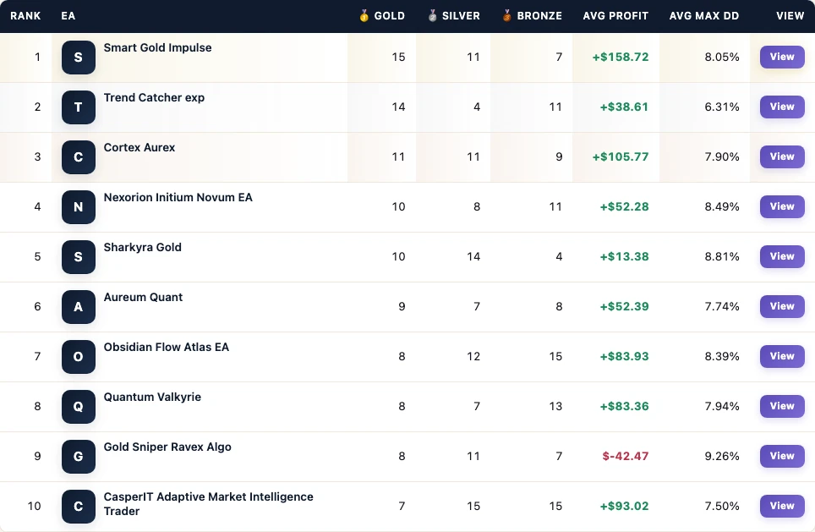The height and width of the screenshot is (532, 815).
Task: Click the C avatar for Cortex Aurex
Action: pyautogui.click(x=79, y=157)
